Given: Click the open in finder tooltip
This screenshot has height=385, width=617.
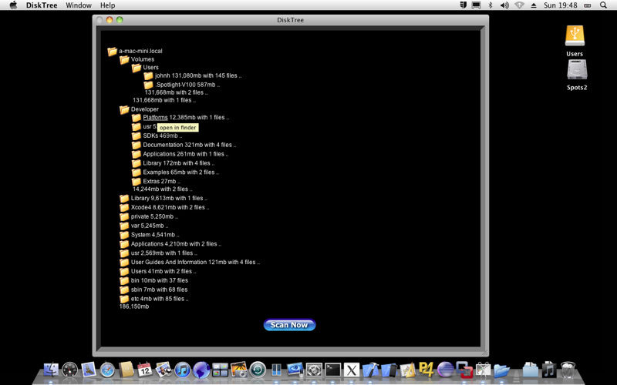Looking at the screenshot, I should [178, 128].
